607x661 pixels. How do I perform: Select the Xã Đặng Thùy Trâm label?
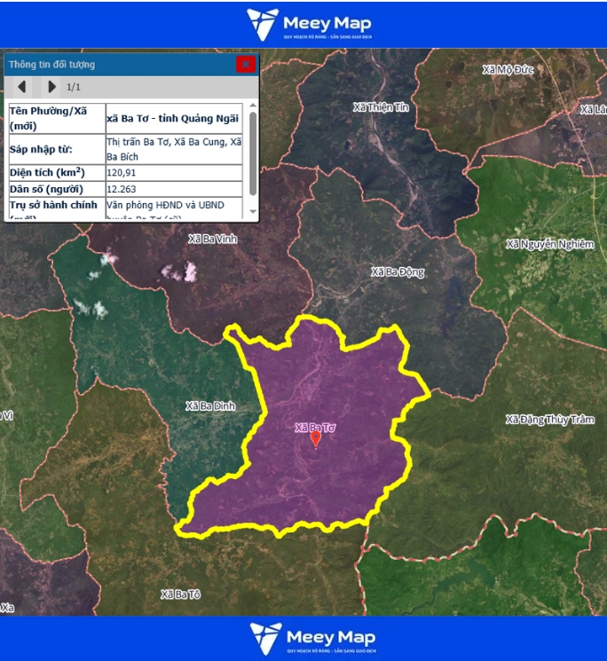(549, 419)
